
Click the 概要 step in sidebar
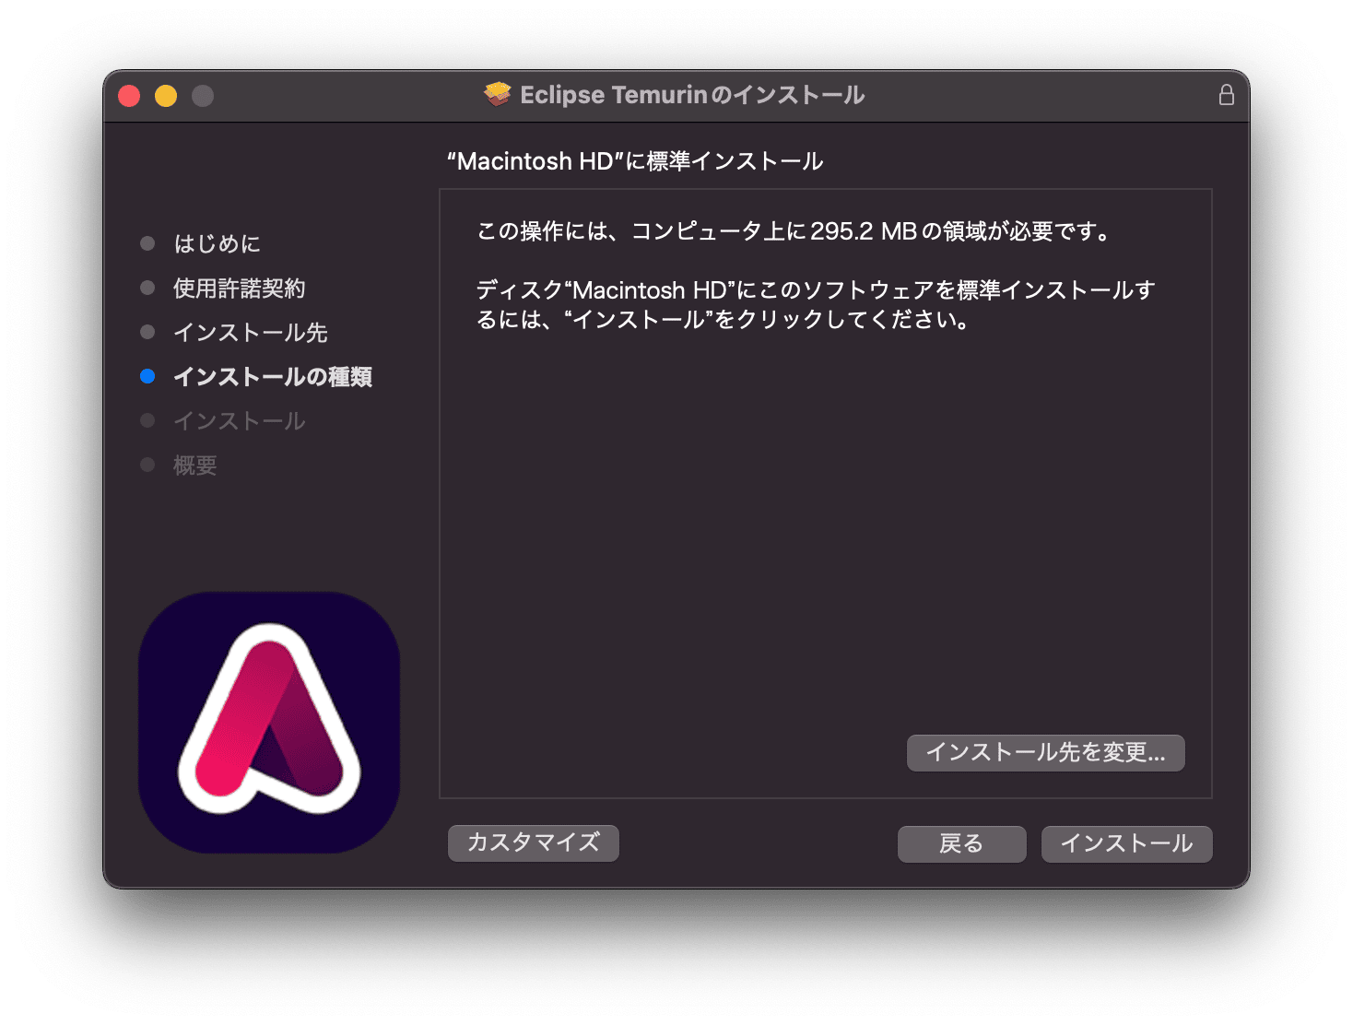point(194,464)
